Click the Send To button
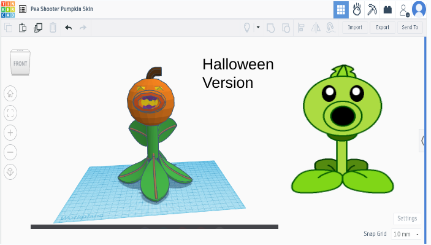Image resolution: width=431 pixels, height=245 pixels. (x=410, y=28)
